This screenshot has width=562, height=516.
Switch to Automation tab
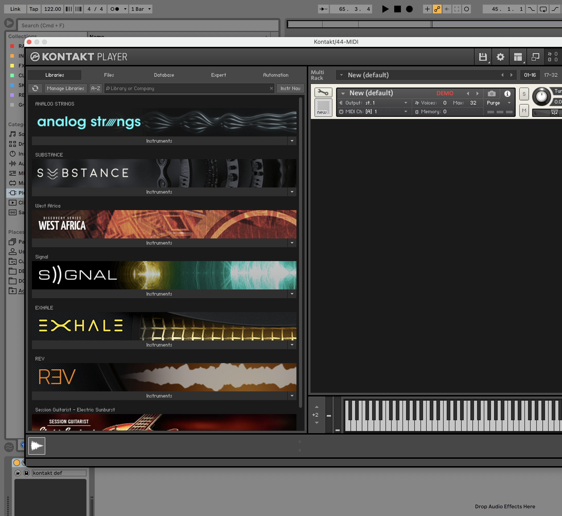(276, 75)
